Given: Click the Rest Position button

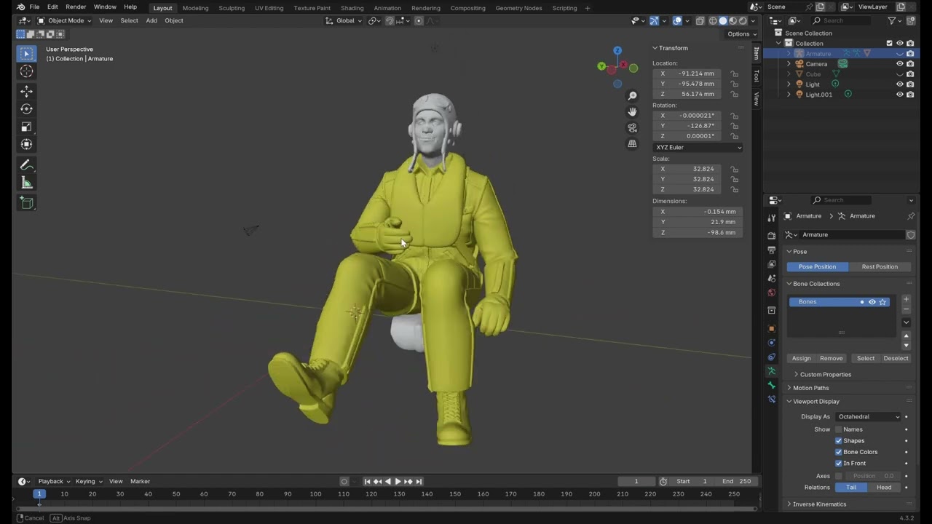Looking at the screenshot, I should 879,267.
